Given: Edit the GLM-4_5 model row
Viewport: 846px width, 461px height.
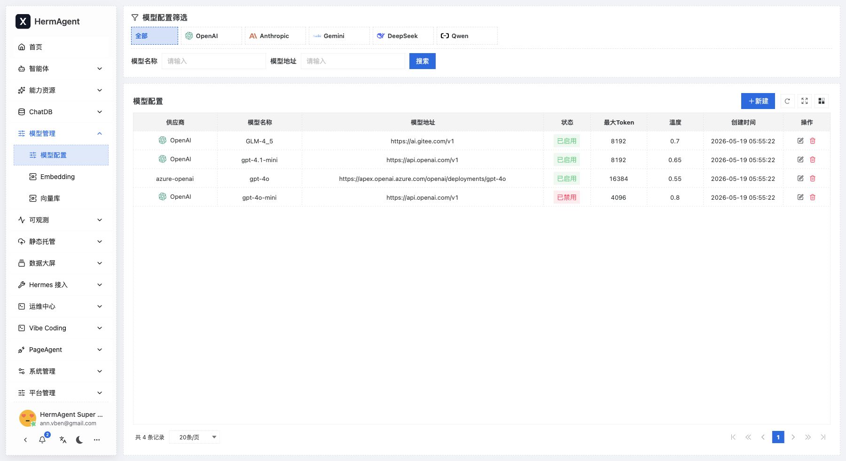Looking at the screenshot, I should (800, 141).
